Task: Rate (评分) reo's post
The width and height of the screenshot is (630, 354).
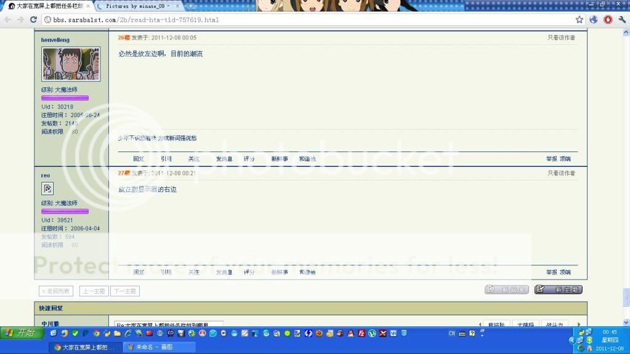Action: click(249, 272)
